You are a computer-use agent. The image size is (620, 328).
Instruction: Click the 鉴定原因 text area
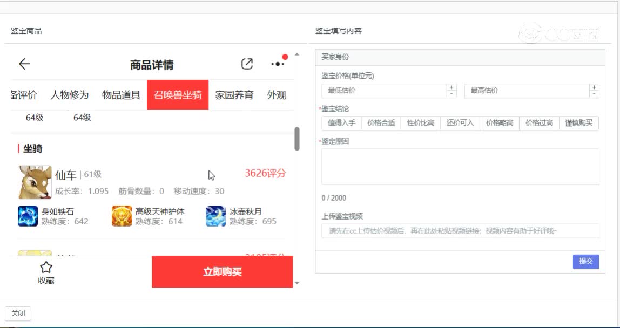[460, 167]
